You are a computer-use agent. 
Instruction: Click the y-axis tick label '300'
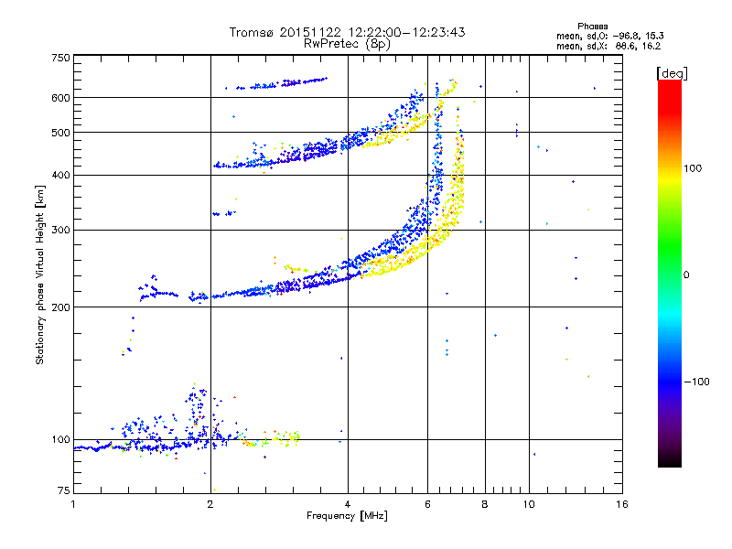point(60,230)
